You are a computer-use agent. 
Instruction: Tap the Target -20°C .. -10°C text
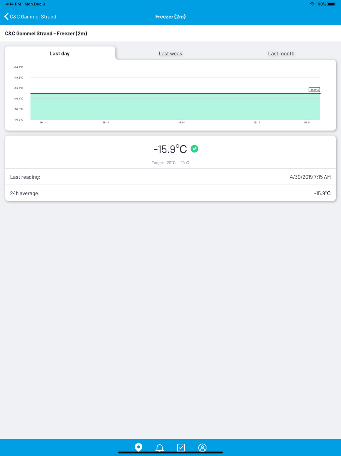(x=170, y=163)
